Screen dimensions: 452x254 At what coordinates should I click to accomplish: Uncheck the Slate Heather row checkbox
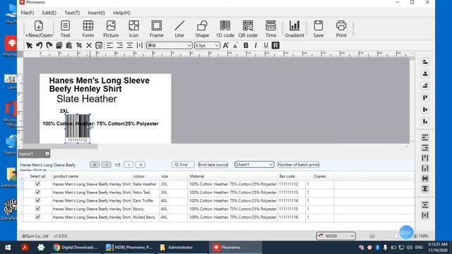click(x=37, y=184)
